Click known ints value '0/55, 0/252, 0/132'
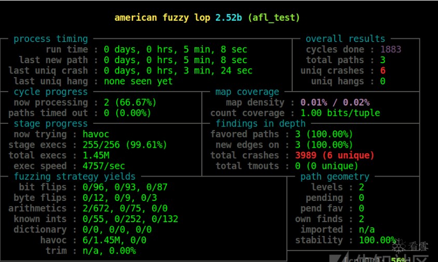 pos(130,219)
